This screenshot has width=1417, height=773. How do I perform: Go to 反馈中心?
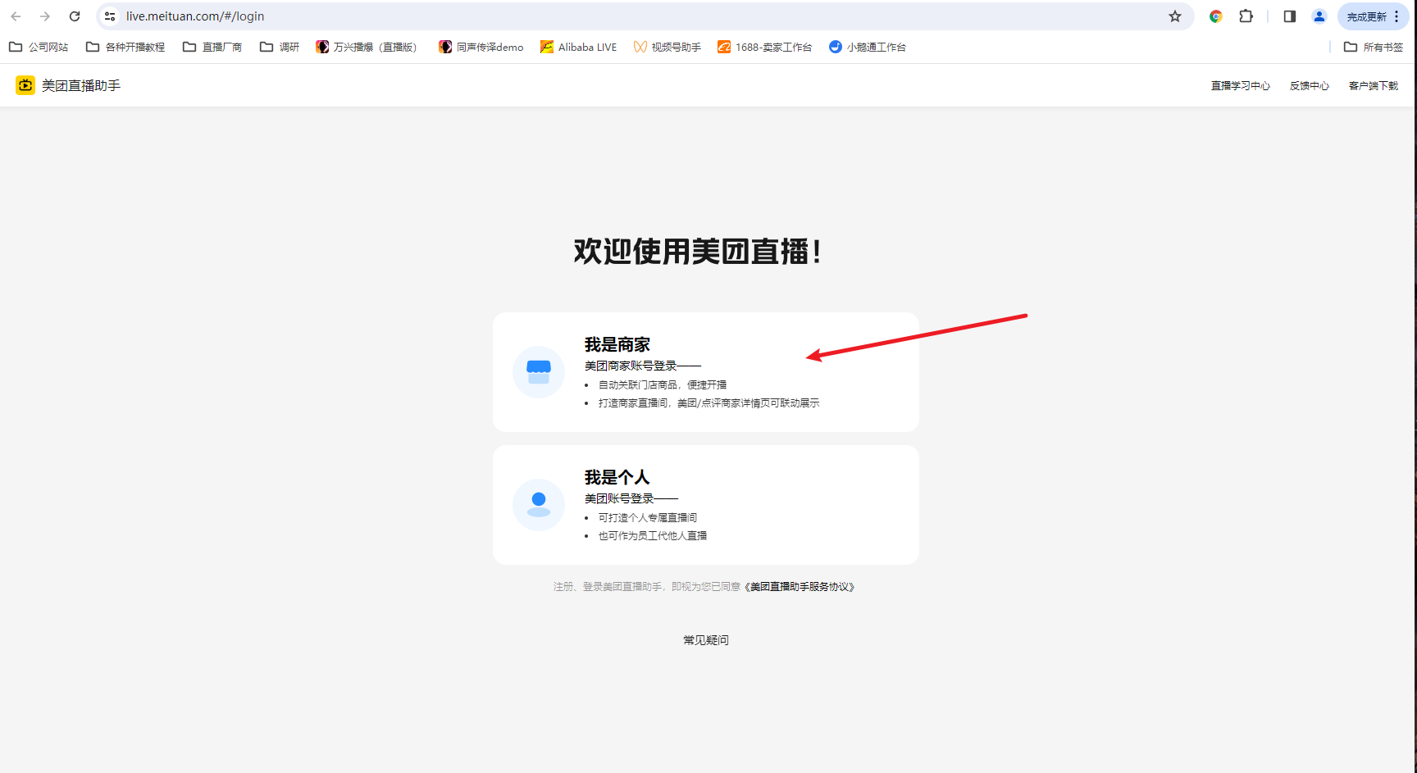(1309, 86)
